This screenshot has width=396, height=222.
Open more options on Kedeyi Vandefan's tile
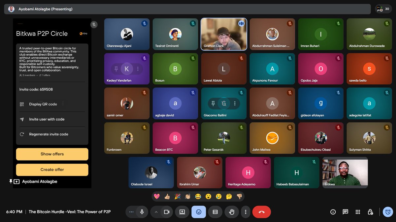[138, 69]
